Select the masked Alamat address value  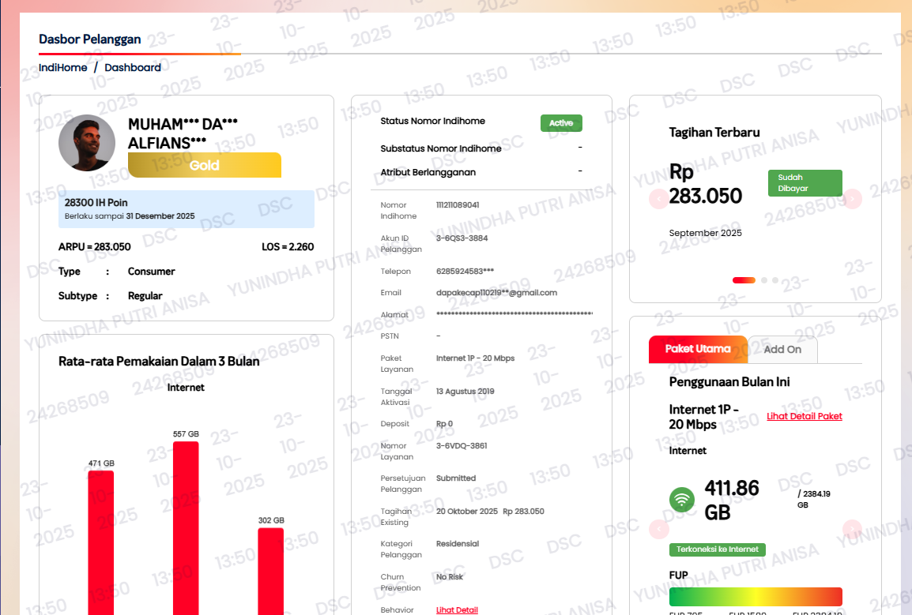pyautogui.click(x=514, y=314)
